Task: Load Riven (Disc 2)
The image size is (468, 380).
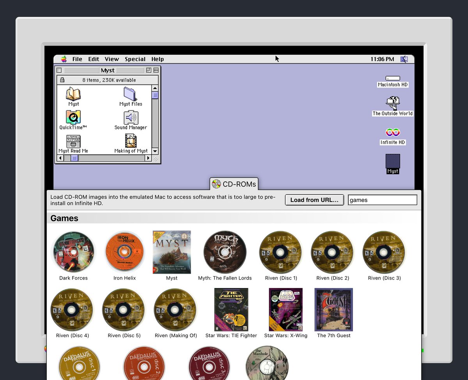Action: pyautogui.click(x=332, y=252)
